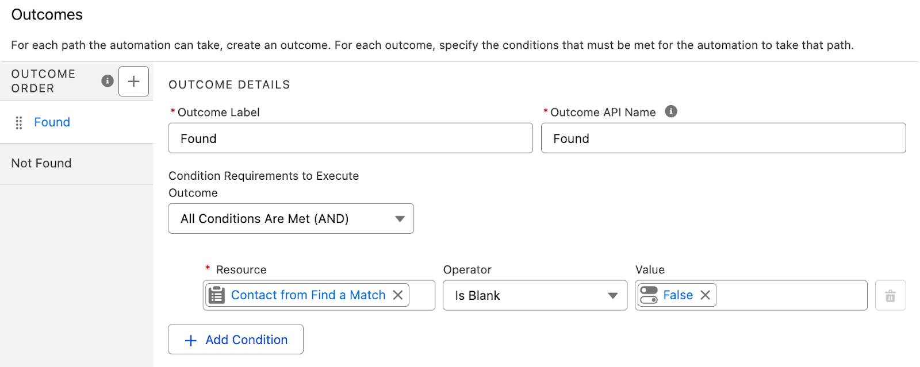Screen dimensions: 920x367
Task: Click the Outcome API Name info icon
Action: coord(671,111)
